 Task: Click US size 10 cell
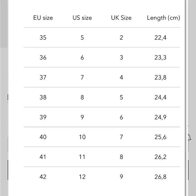pyautogui.click(x=82, y=137)
